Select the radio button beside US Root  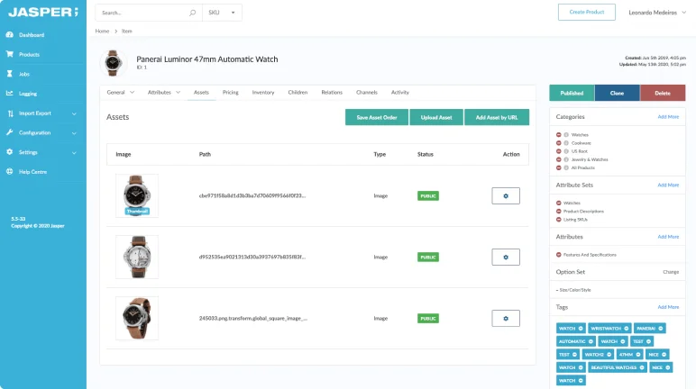click(x=566, y=151)
